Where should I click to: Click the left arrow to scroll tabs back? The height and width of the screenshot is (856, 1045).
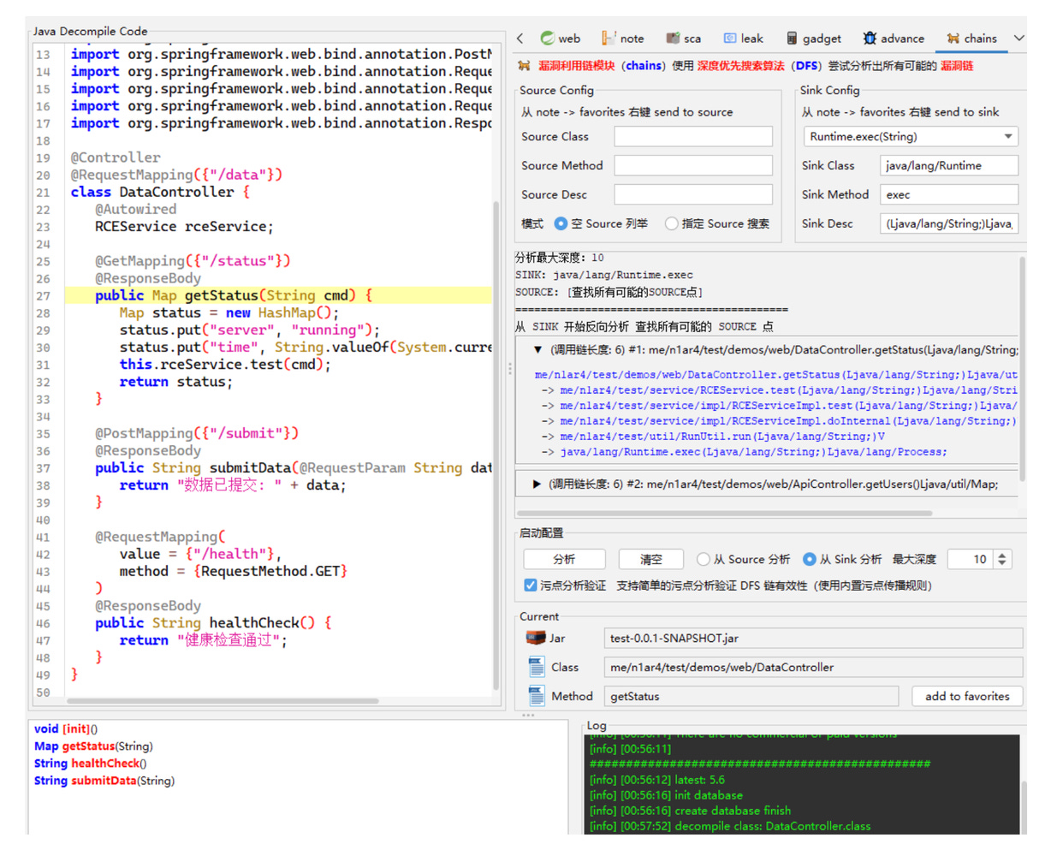point(520,39)
